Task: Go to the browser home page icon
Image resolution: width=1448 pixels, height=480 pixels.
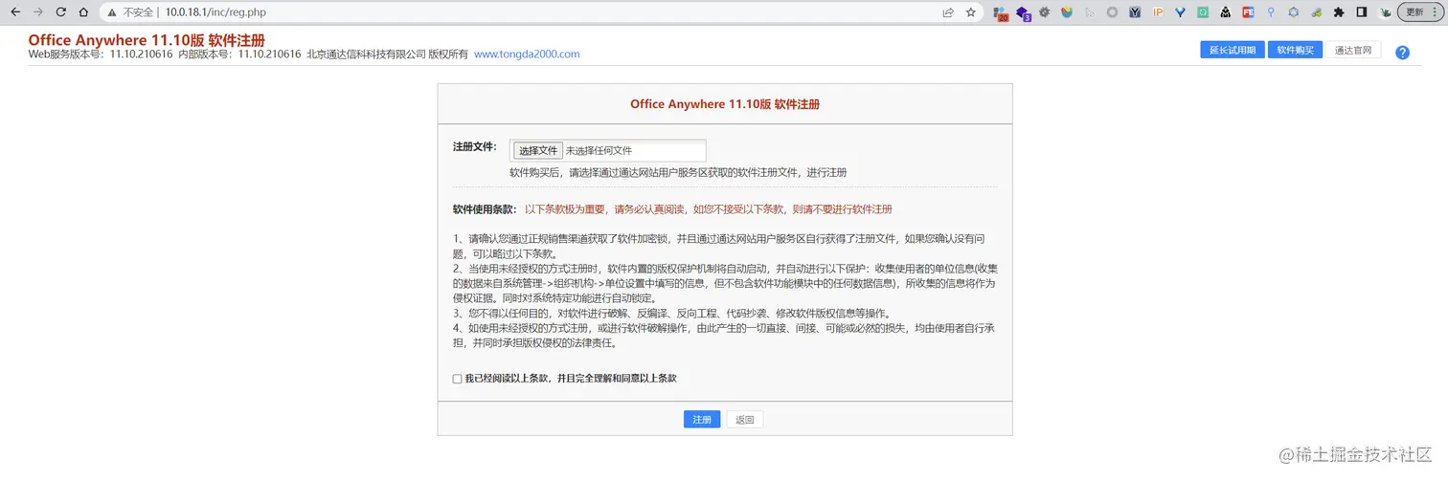Action: click(x=84, y=12)
